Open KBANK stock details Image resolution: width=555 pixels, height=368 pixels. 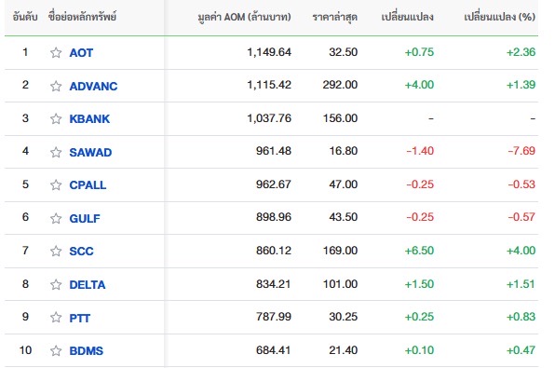(x=89, y=118)
